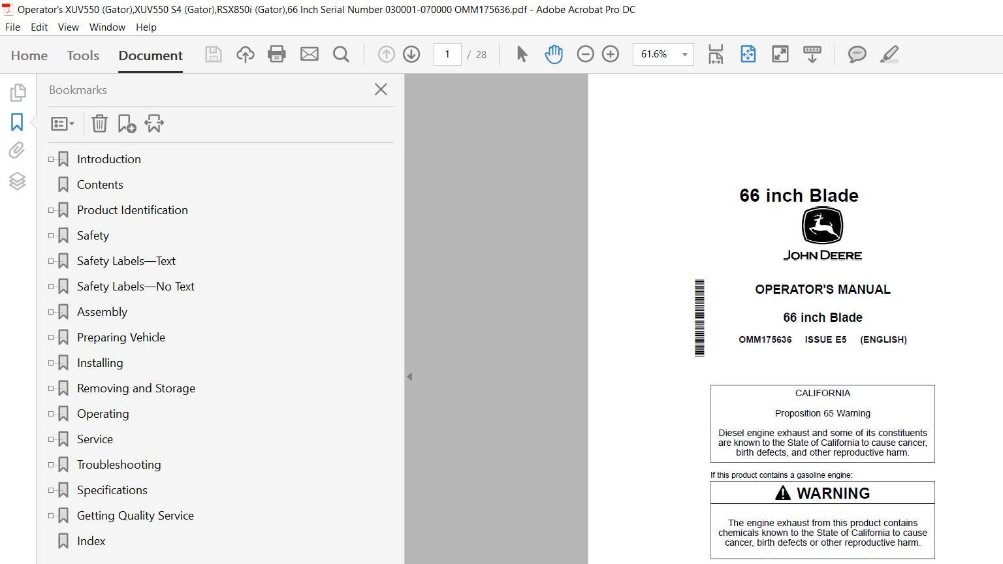Open the zoom level dropdown

pos(685,54)
